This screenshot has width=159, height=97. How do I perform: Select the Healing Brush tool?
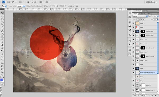click(2, 31)
